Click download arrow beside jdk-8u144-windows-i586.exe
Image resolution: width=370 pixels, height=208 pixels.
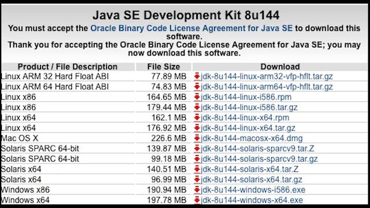click(x=197, y=190)
